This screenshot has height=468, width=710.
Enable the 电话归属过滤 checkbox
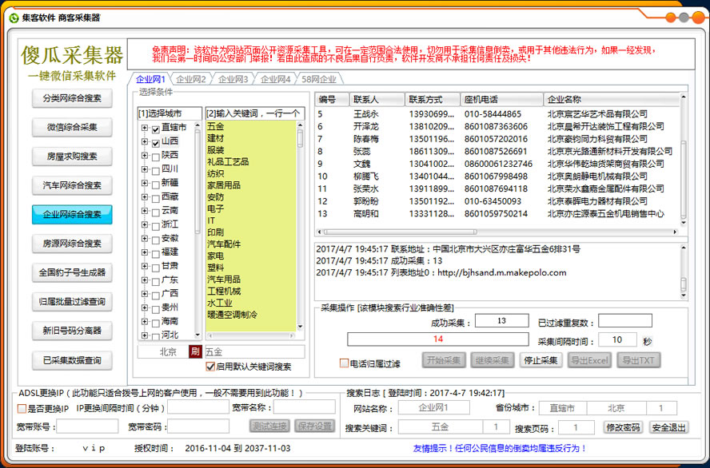pyautogui.click(x=344, y=363)
